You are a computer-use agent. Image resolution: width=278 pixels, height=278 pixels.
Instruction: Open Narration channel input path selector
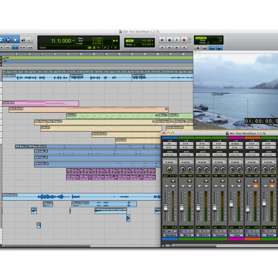[x=170, y=143]
